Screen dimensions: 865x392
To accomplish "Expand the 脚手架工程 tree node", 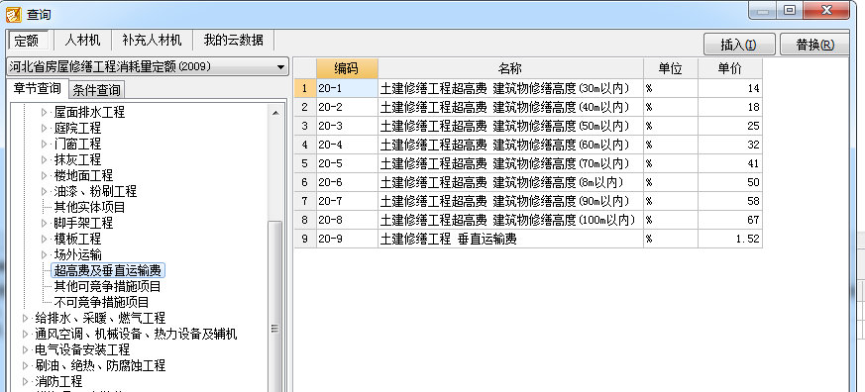I will (x=45, y=224).
